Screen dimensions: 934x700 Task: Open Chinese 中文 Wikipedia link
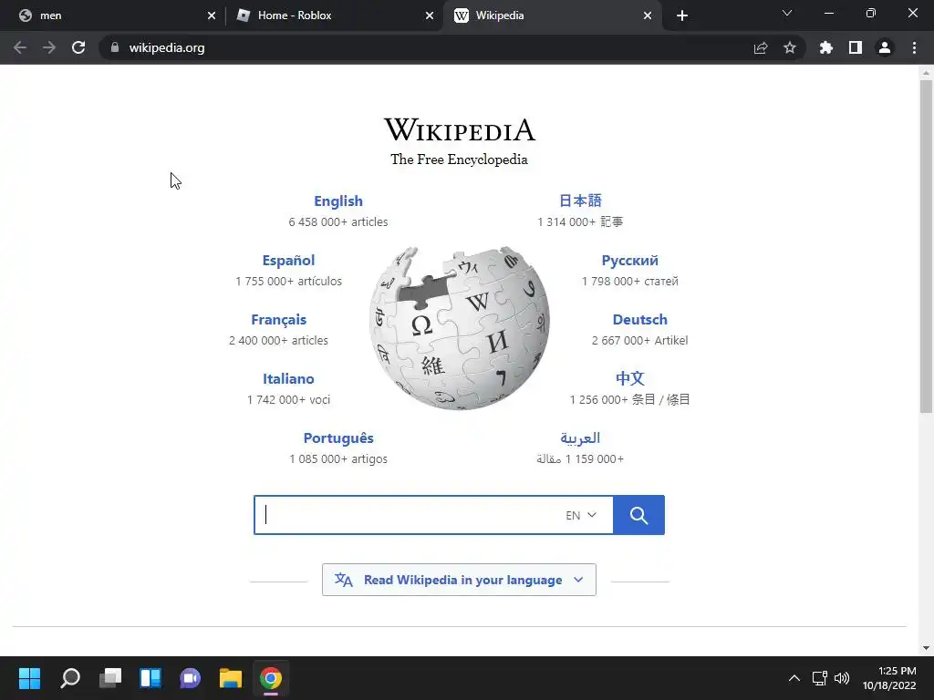point(630,378)
